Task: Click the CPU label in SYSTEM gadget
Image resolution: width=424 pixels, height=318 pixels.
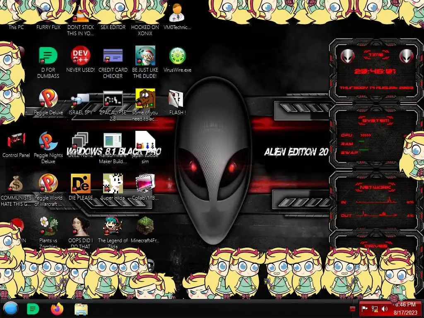Action: pos(347,135)
